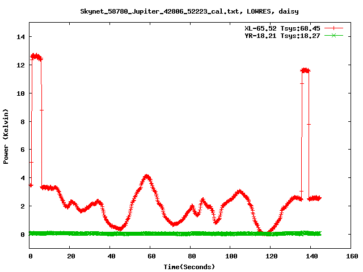The height and width of the screenshot is (272, 363).
Task: Click the red line sample in the legend
Action: pos(334,28)
